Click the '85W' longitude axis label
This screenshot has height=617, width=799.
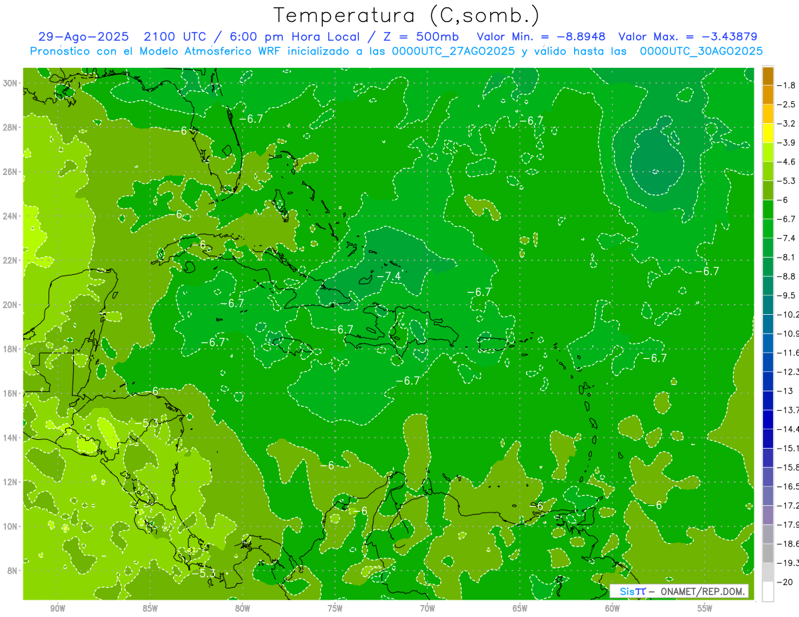(150, 608)
